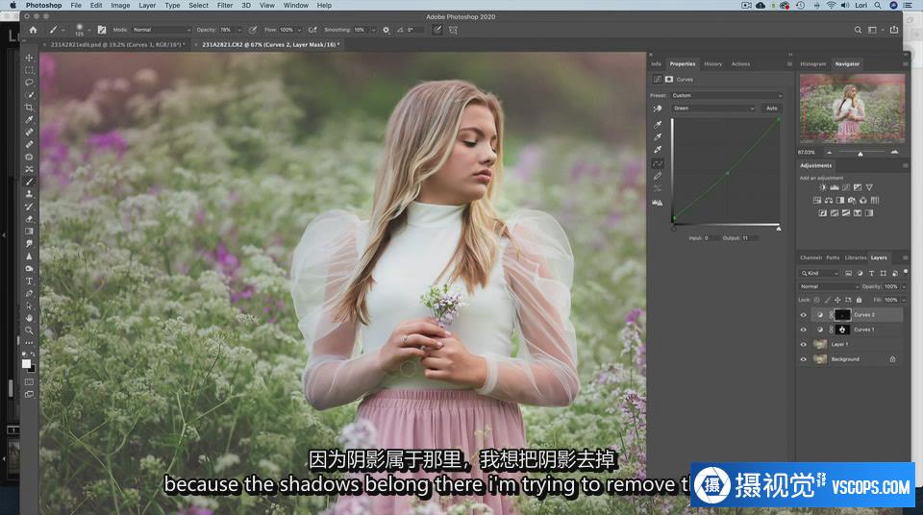This screenshot has height=515, width=923.
Task: Select the Move tool
Action: tap(29, 58)
